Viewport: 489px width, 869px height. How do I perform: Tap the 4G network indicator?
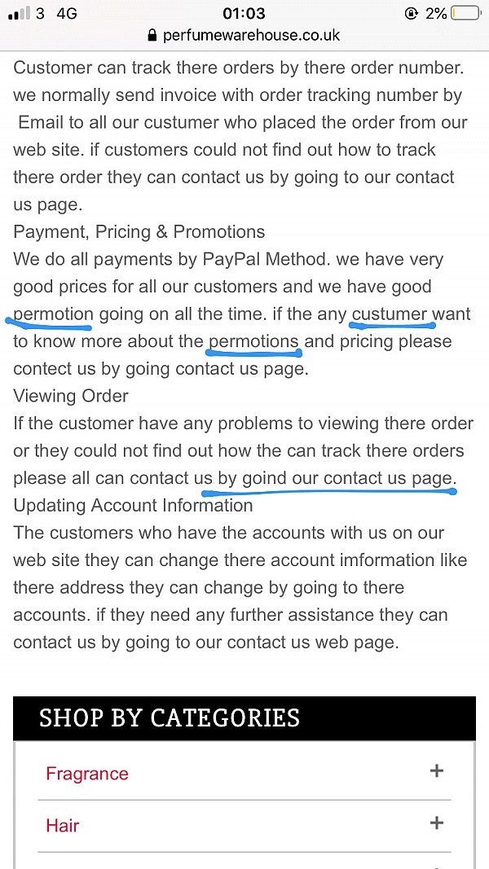tap(67, 13)
